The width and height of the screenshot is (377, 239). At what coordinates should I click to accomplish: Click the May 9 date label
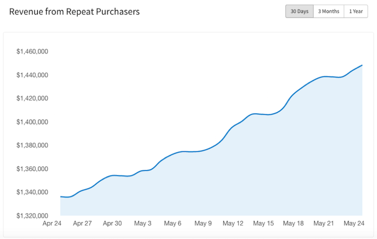(203, 223)
